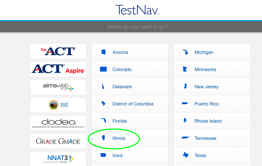Viewport: 262px width, 166px height.
Task: Click the Tennessee state shape icon
Action: pyautogui.click(x=185, y=138)
